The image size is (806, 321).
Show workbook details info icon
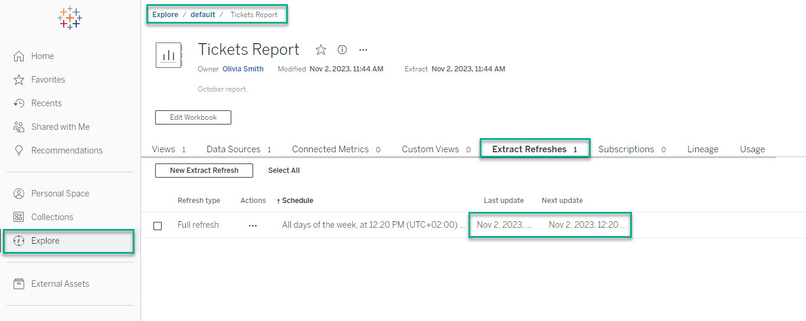point(342,50)
